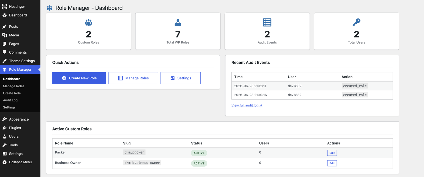Click the Manage Roles quick action button

[x=133, y=78]
